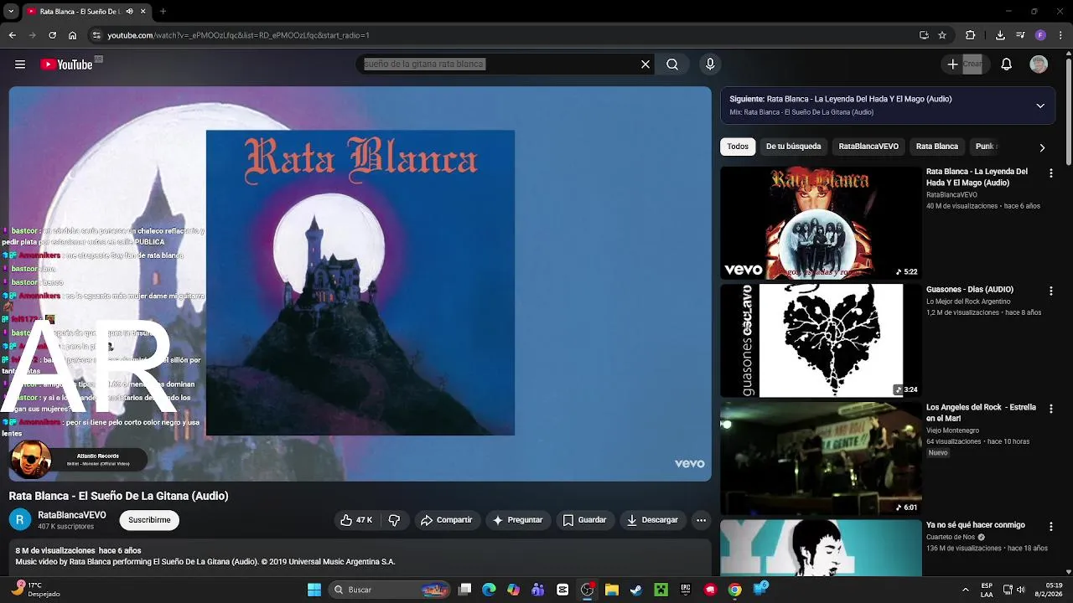Subscribe with the Suscribirme button

[149, 520]
